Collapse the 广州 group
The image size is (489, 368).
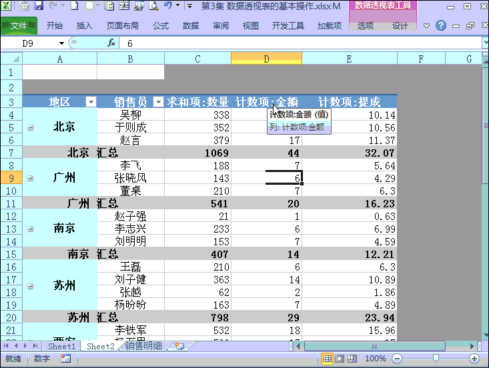coord(30,178)
